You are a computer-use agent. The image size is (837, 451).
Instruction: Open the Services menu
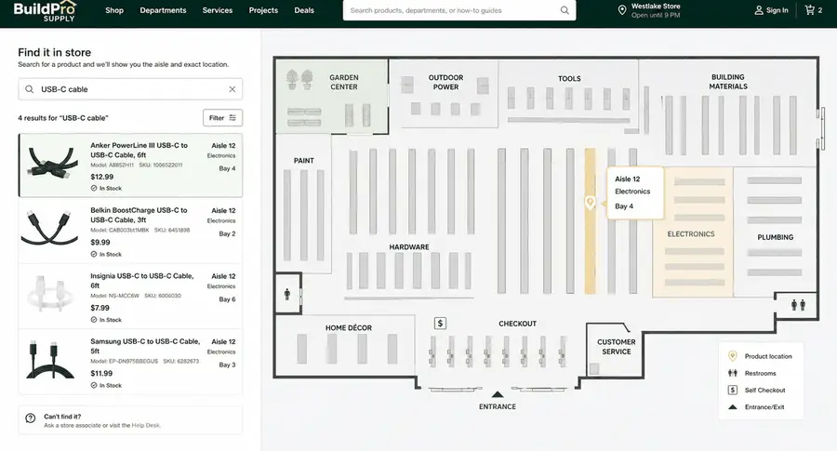click(x=218, y=10)
